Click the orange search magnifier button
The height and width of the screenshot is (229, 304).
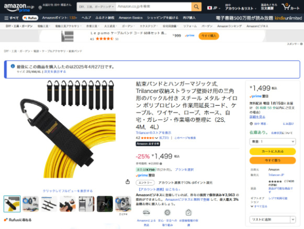click(196, 7)
